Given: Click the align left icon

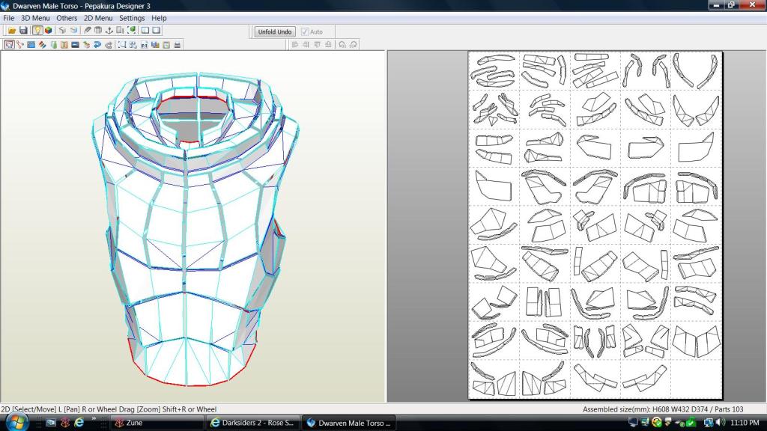Looking at the screenshot, I should pyautogui.click(x=294, y=45).
